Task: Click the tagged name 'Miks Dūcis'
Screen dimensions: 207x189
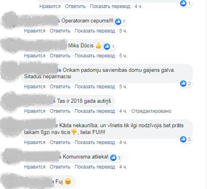Action: tap(81, 45)
